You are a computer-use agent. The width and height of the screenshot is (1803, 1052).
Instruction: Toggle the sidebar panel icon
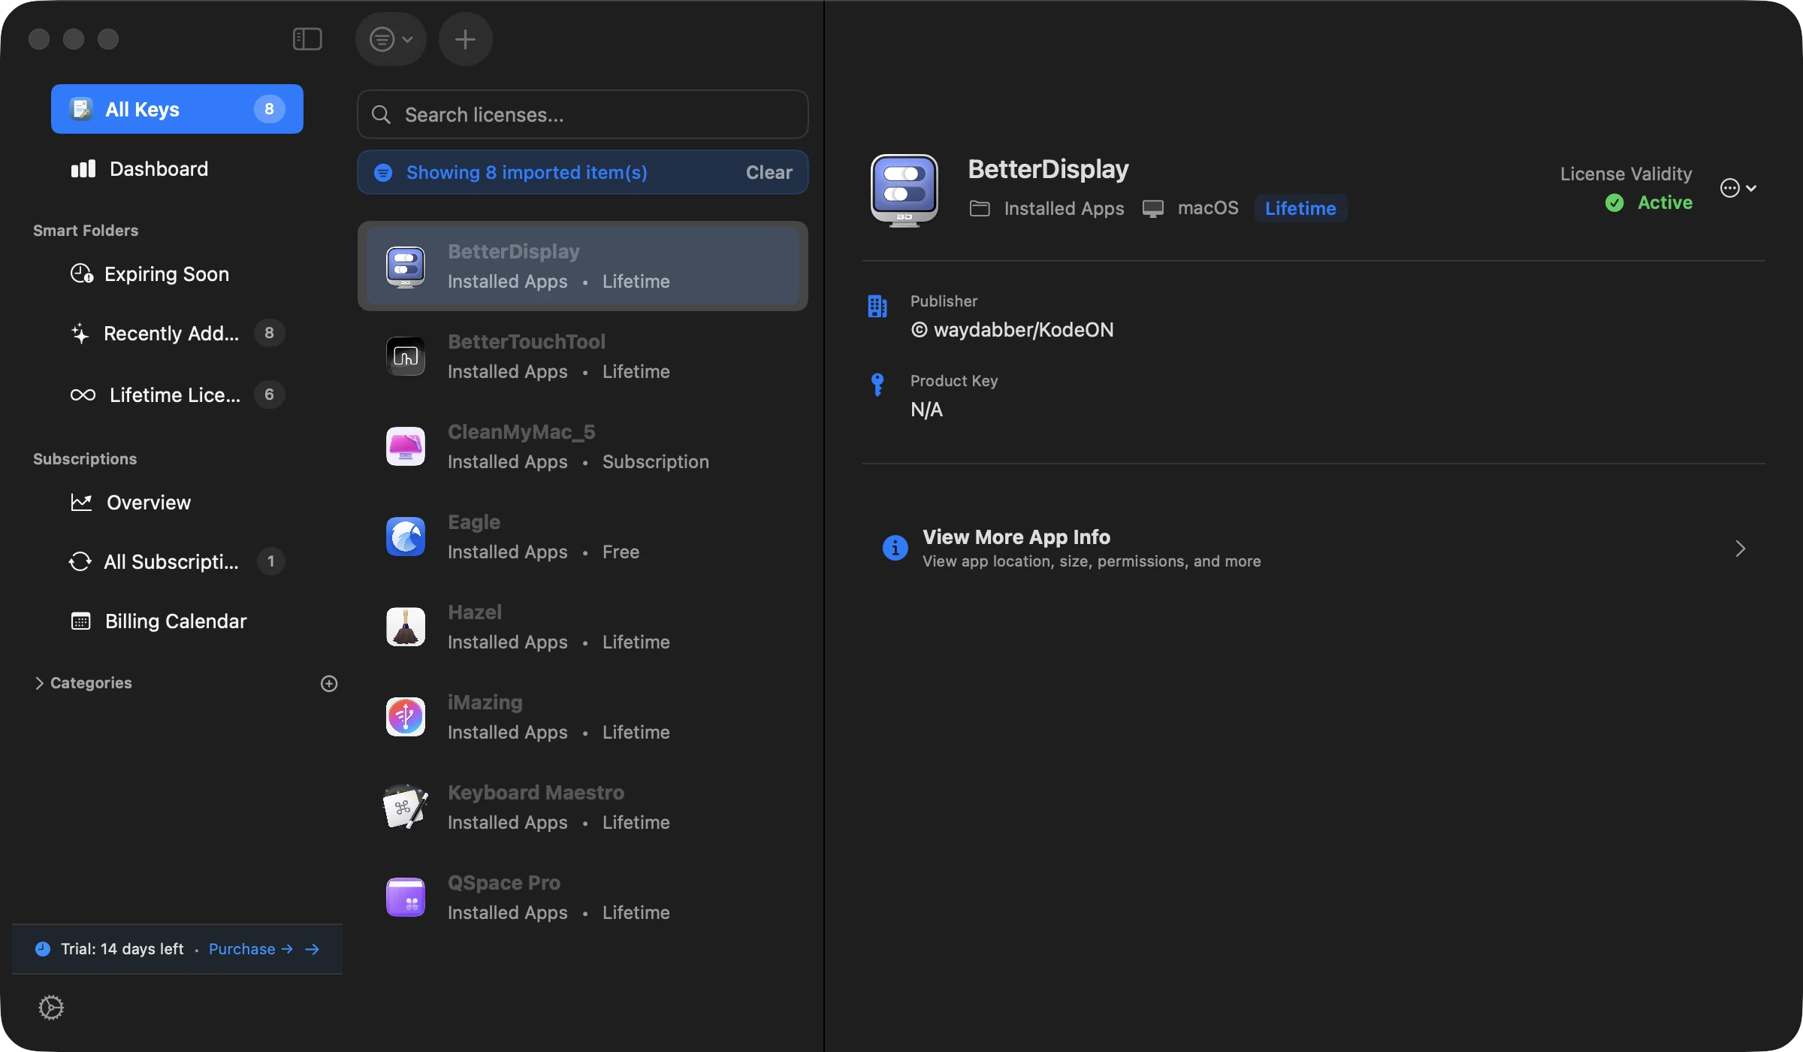(307, 39)
